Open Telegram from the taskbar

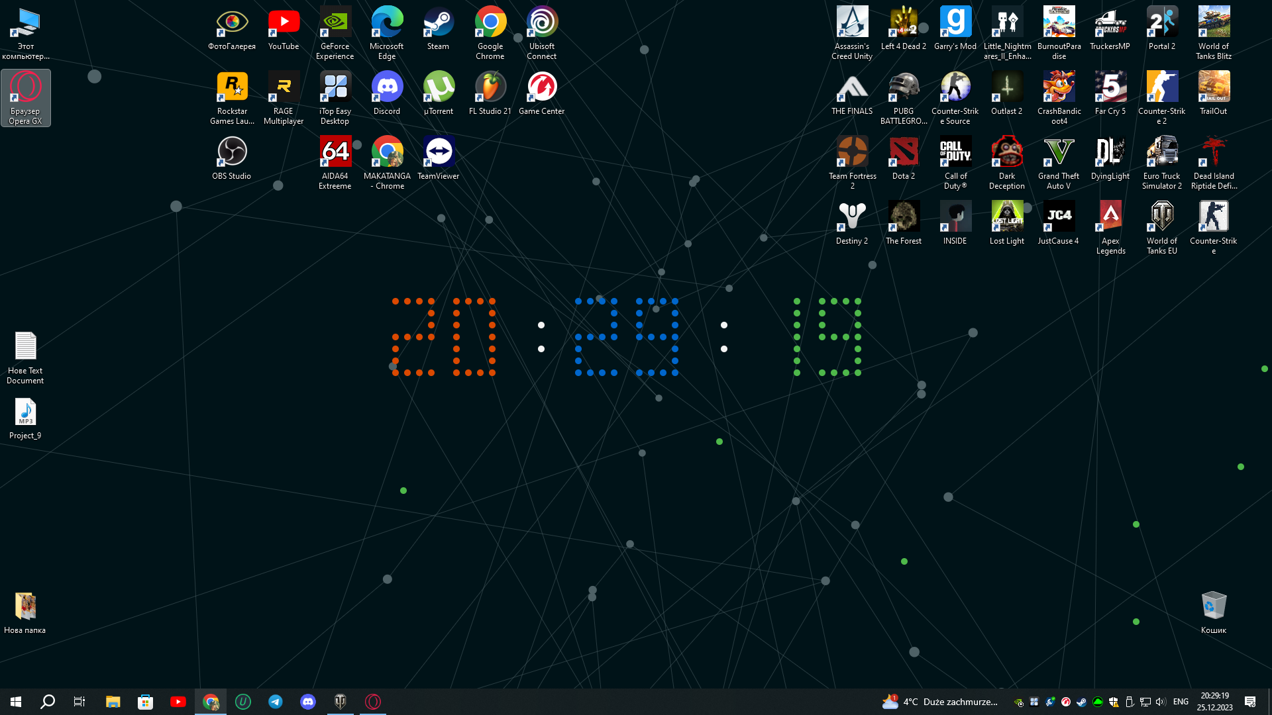tap(276, 702)
